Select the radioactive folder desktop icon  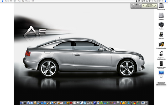pos(161,44)
